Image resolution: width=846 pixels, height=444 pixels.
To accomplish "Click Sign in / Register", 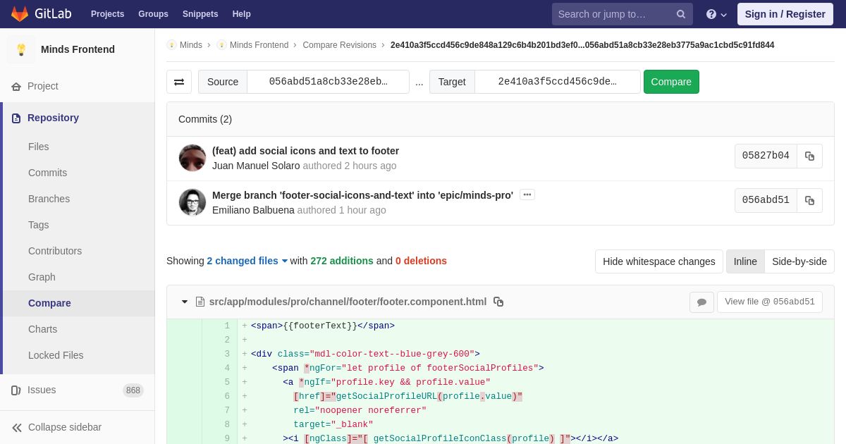I will click(785, 14).
